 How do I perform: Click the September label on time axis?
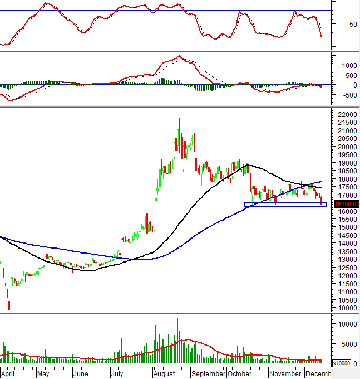(x=208, y=374)
